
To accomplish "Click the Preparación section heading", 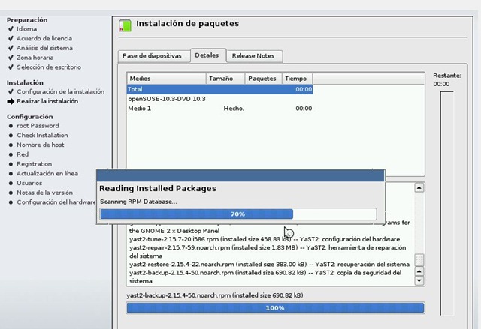I will click(27, 20).
